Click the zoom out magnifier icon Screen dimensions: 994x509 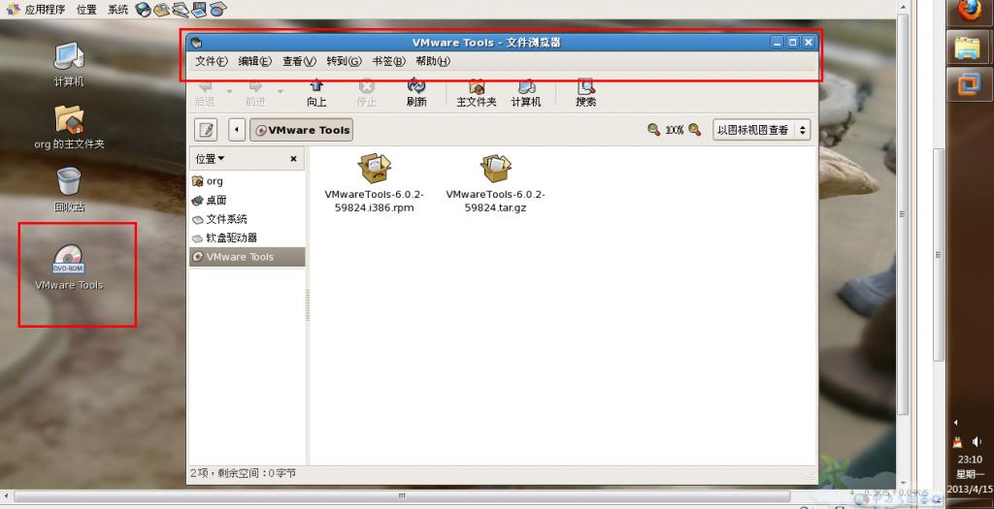[x=653, y=130]
